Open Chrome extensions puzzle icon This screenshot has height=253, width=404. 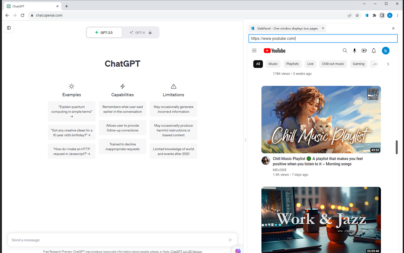click(374, 15)
